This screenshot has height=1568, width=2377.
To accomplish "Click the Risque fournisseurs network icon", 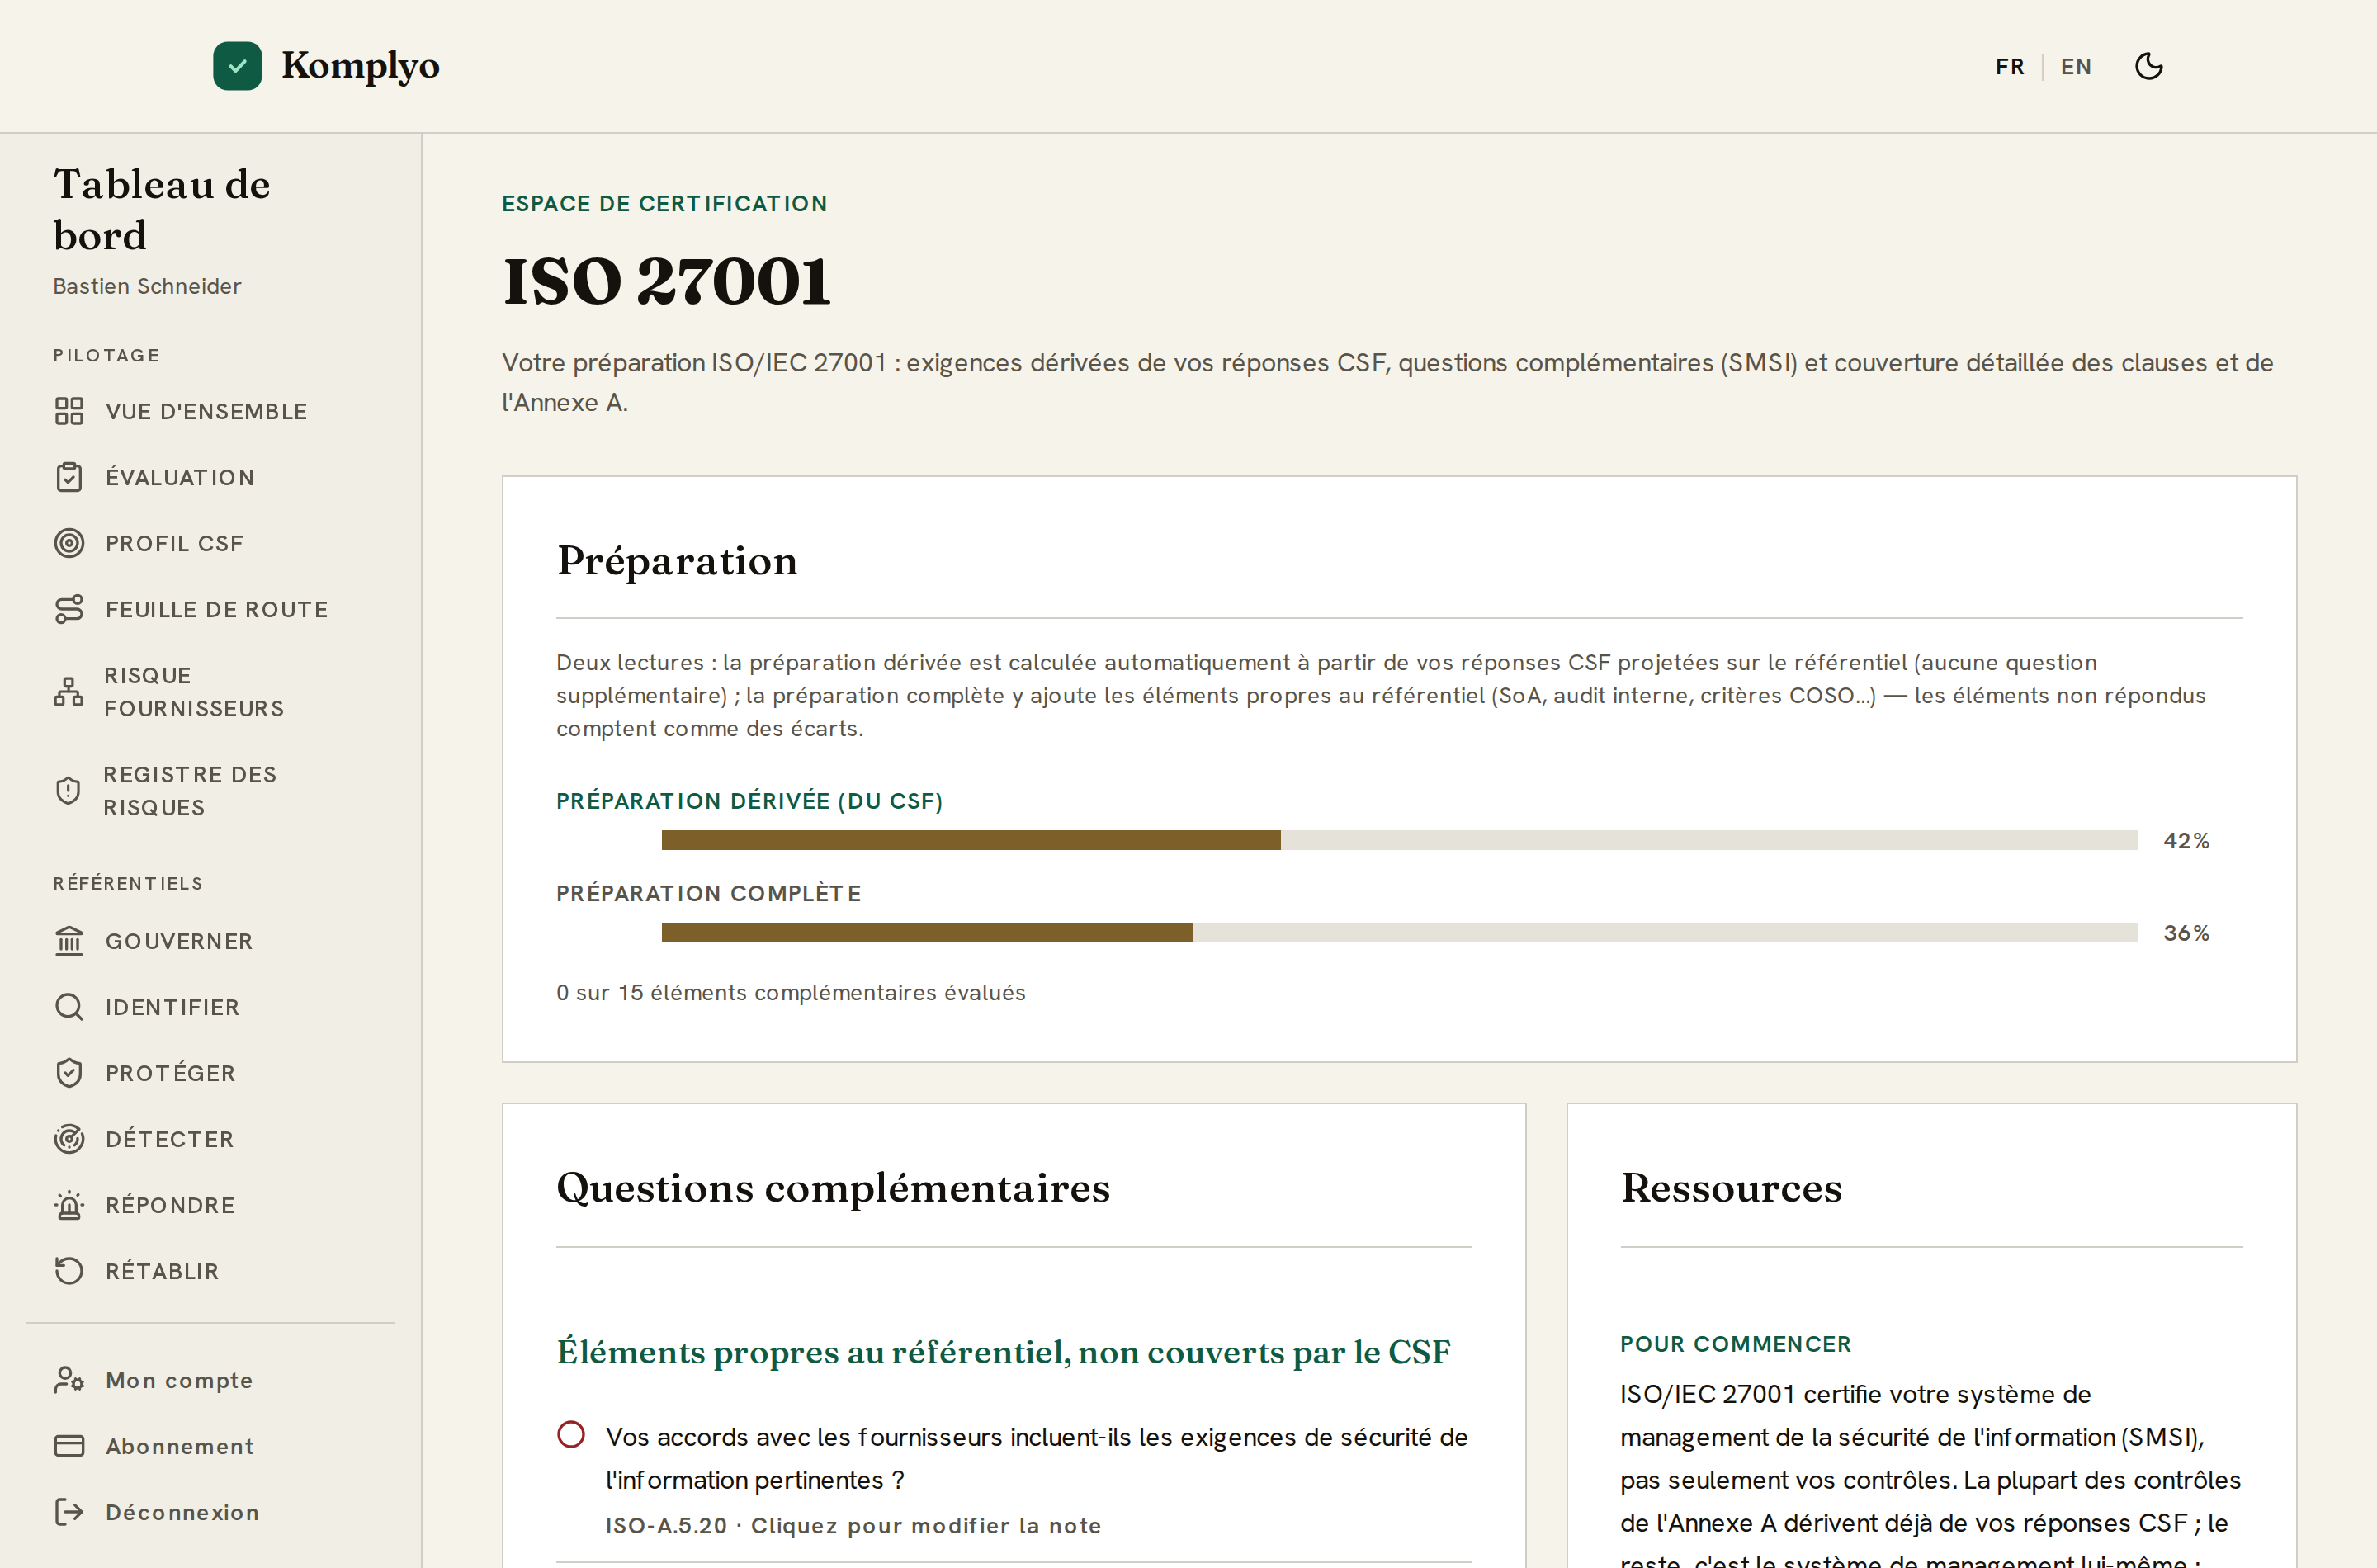I will (68, 692).
